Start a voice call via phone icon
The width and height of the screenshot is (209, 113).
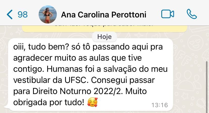(x=192, y=14)
